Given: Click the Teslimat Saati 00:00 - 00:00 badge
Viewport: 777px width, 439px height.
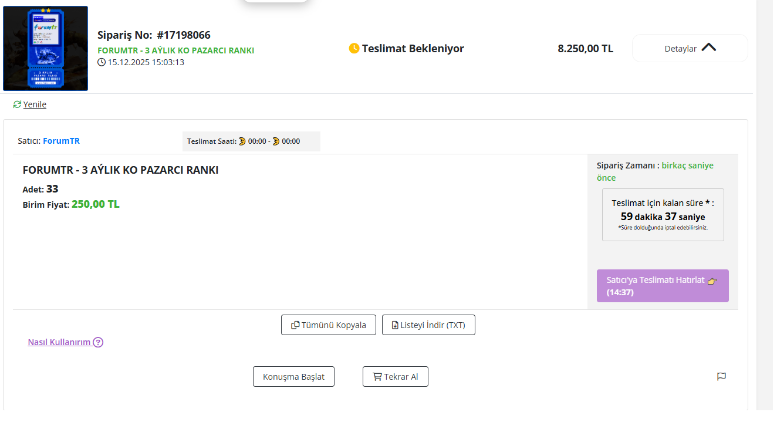Looking at the screenshot, I should pos(251,141).
